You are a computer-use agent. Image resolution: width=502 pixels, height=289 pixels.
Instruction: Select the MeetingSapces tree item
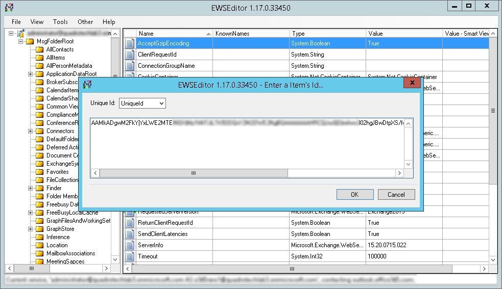click(65, 261)
